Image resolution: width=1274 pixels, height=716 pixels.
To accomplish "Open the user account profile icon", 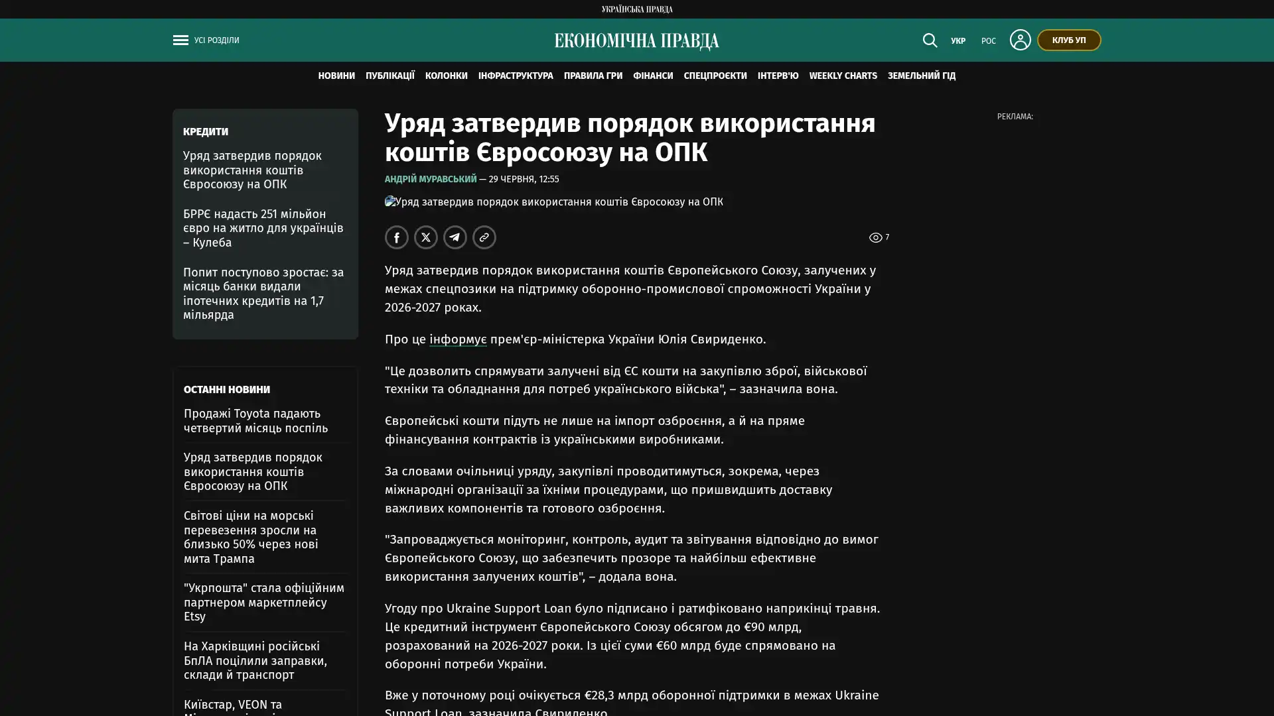I will (1020, 40).
